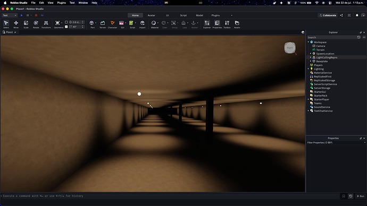Image resolution: width=367 pixels, height=206 pixels.
Task: Pause the playtest
Action: pos(28,15)
